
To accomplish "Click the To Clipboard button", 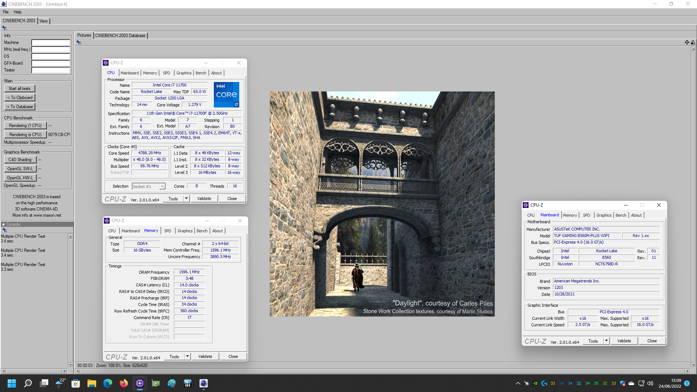I will [20, 98].
